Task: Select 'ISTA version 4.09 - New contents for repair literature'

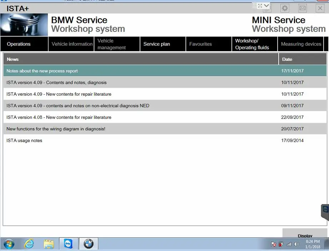Action: click(165, 94)
